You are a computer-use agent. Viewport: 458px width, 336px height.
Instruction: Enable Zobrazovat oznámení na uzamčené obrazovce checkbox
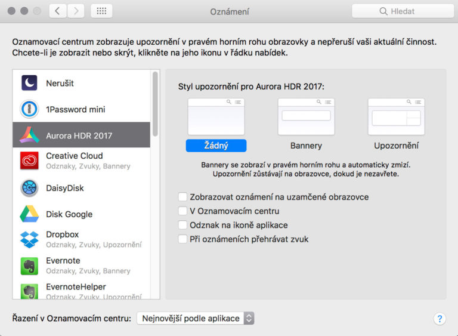(x=183, y=197)
